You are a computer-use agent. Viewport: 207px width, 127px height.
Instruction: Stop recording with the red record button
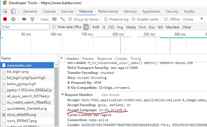[x=5, y=19]
